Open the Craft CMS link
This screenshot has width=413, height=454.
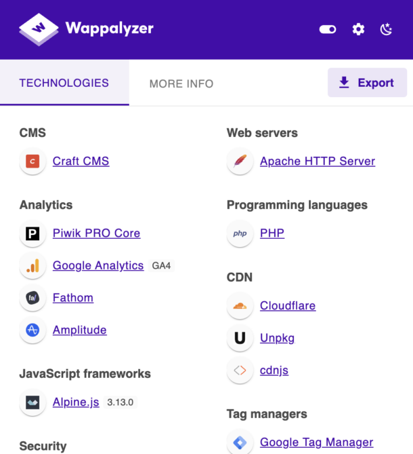[81, 161]
